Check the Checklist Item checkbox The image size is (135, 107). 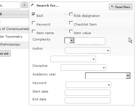(71, 23)
